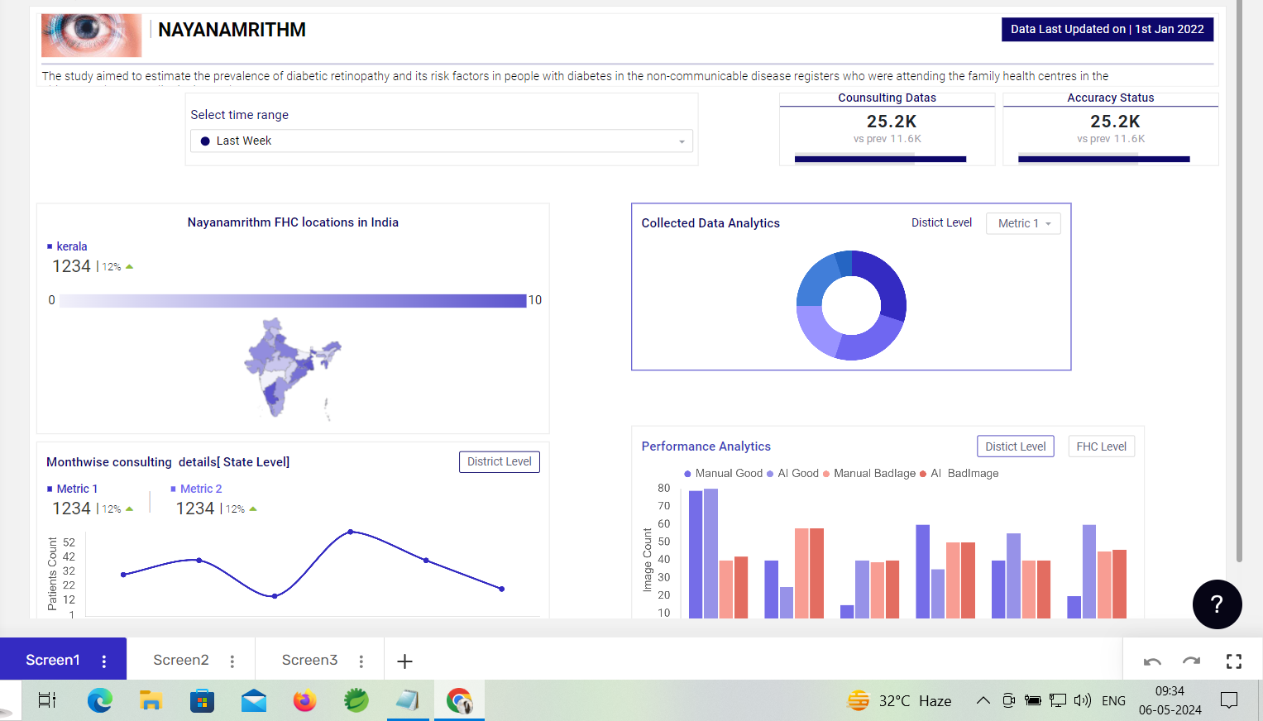Show hidden system tray icons chevron
This screenshot has height=721, width=1263.
(x=983, y=700)
